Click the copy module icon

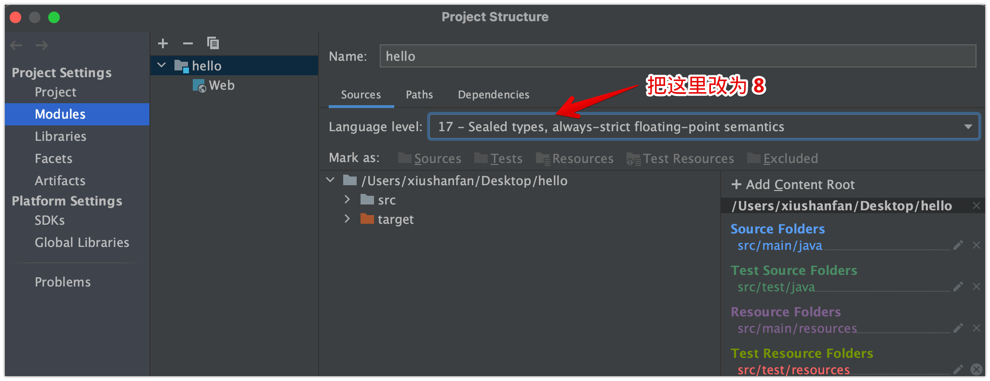point(213,43)
